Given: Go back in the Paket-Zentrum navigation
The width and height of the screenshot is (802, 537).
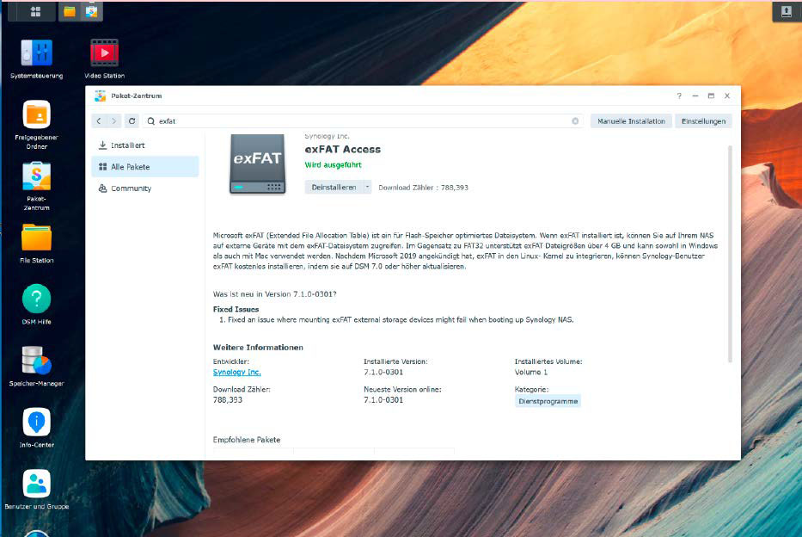Looking at the screenshot, I should click(x=99, y=121).
